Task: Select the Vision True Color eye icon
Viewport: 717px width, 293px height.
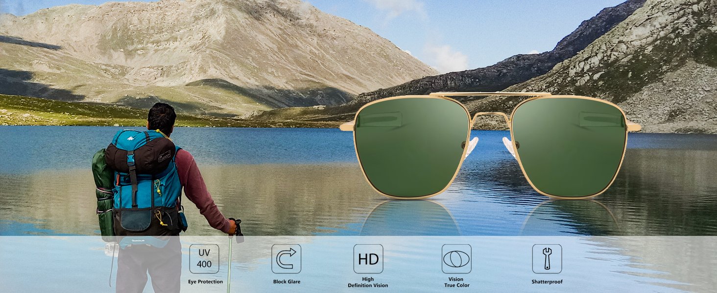Action: pyautogui.click(x=456, y=259)
